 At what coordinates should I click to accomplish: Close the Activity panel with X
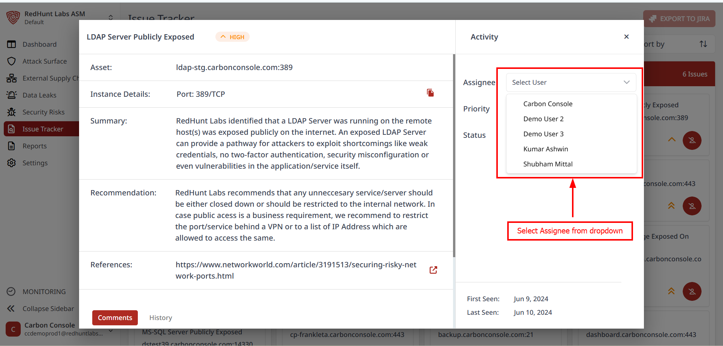tap(627, 37)
